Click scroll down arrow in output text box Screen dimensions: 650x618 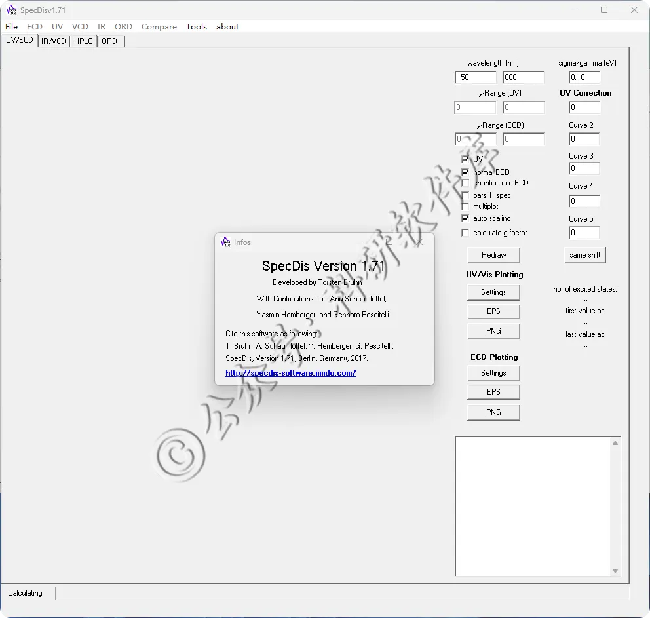click(615, 571)
